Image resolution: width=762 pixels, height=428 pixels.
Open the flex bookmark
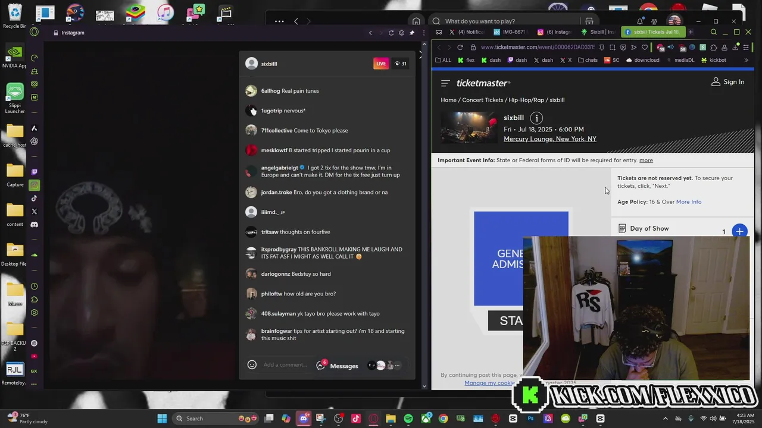466,60
